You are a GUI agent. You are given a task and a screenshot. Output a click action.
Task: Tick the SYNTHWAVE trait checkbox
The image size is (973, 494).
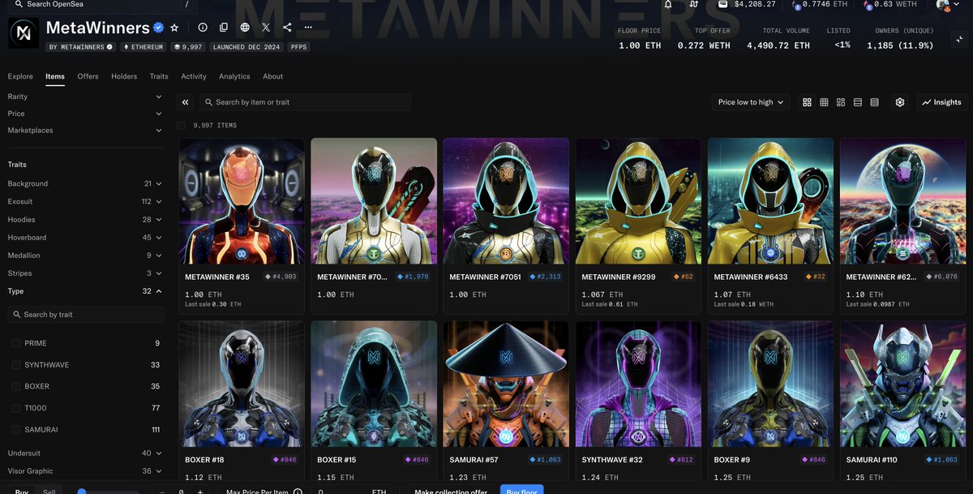16,365
